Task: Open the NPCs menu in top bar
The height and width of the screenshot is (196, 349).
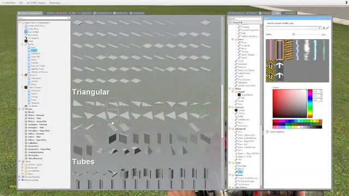Action: (21, 3)
